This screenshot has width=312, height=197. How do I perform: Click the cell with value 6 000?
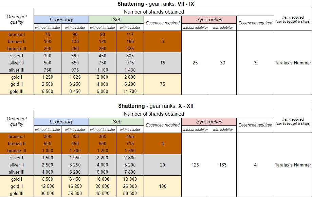click(103, 172)
